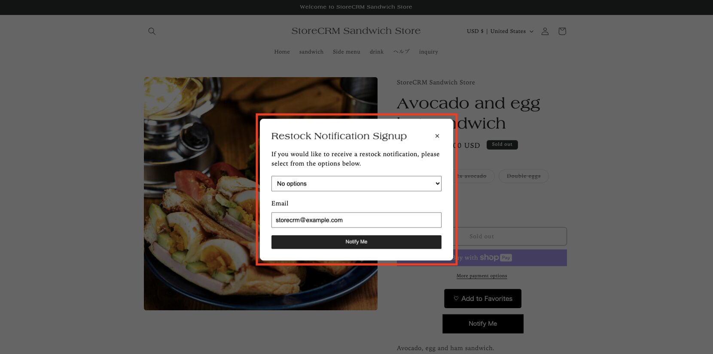Open the Side menu navigation item
Image resolution: width=713 pixels, height=354 pixels.
(x=346, y=52)
